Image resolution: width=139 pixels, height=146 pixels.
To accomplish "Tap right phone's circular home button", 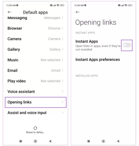I will [x=103, y=141].
